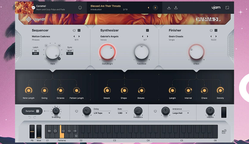Image resolution: width=249 pixels, height=144 pixels.
Task: Select the x2 pattern key
Action: pos(63,131)
